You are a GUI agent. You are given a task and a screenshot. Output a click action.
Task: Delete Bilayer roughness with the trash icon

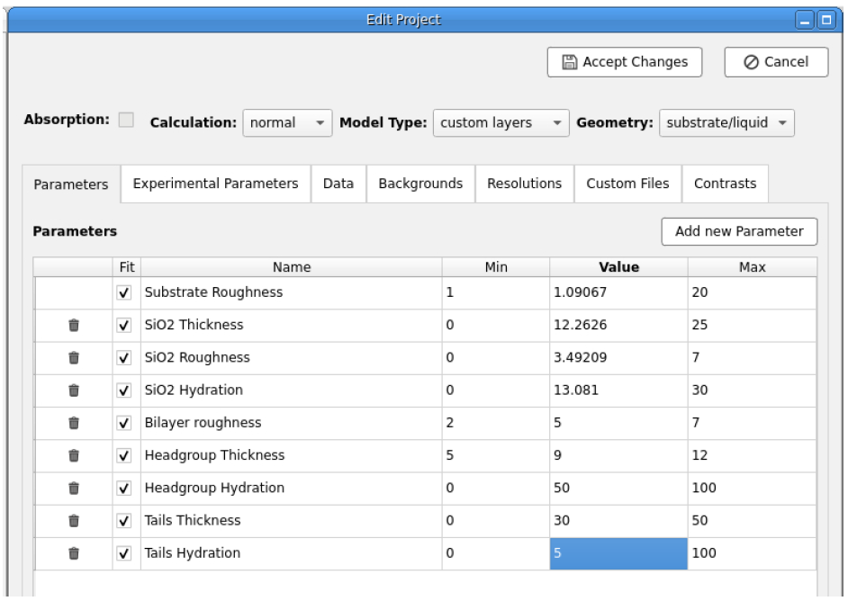click(x=74, y=423)
